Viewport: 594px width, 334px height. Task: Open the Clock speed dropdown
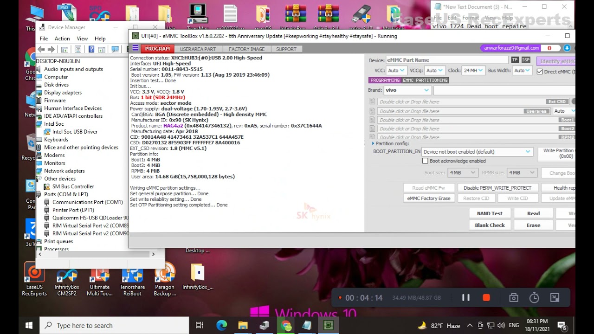pos(473,71)
